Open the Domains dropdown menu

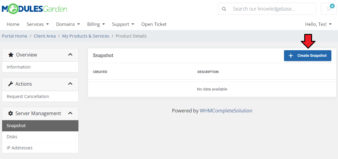tap(68, 24)
